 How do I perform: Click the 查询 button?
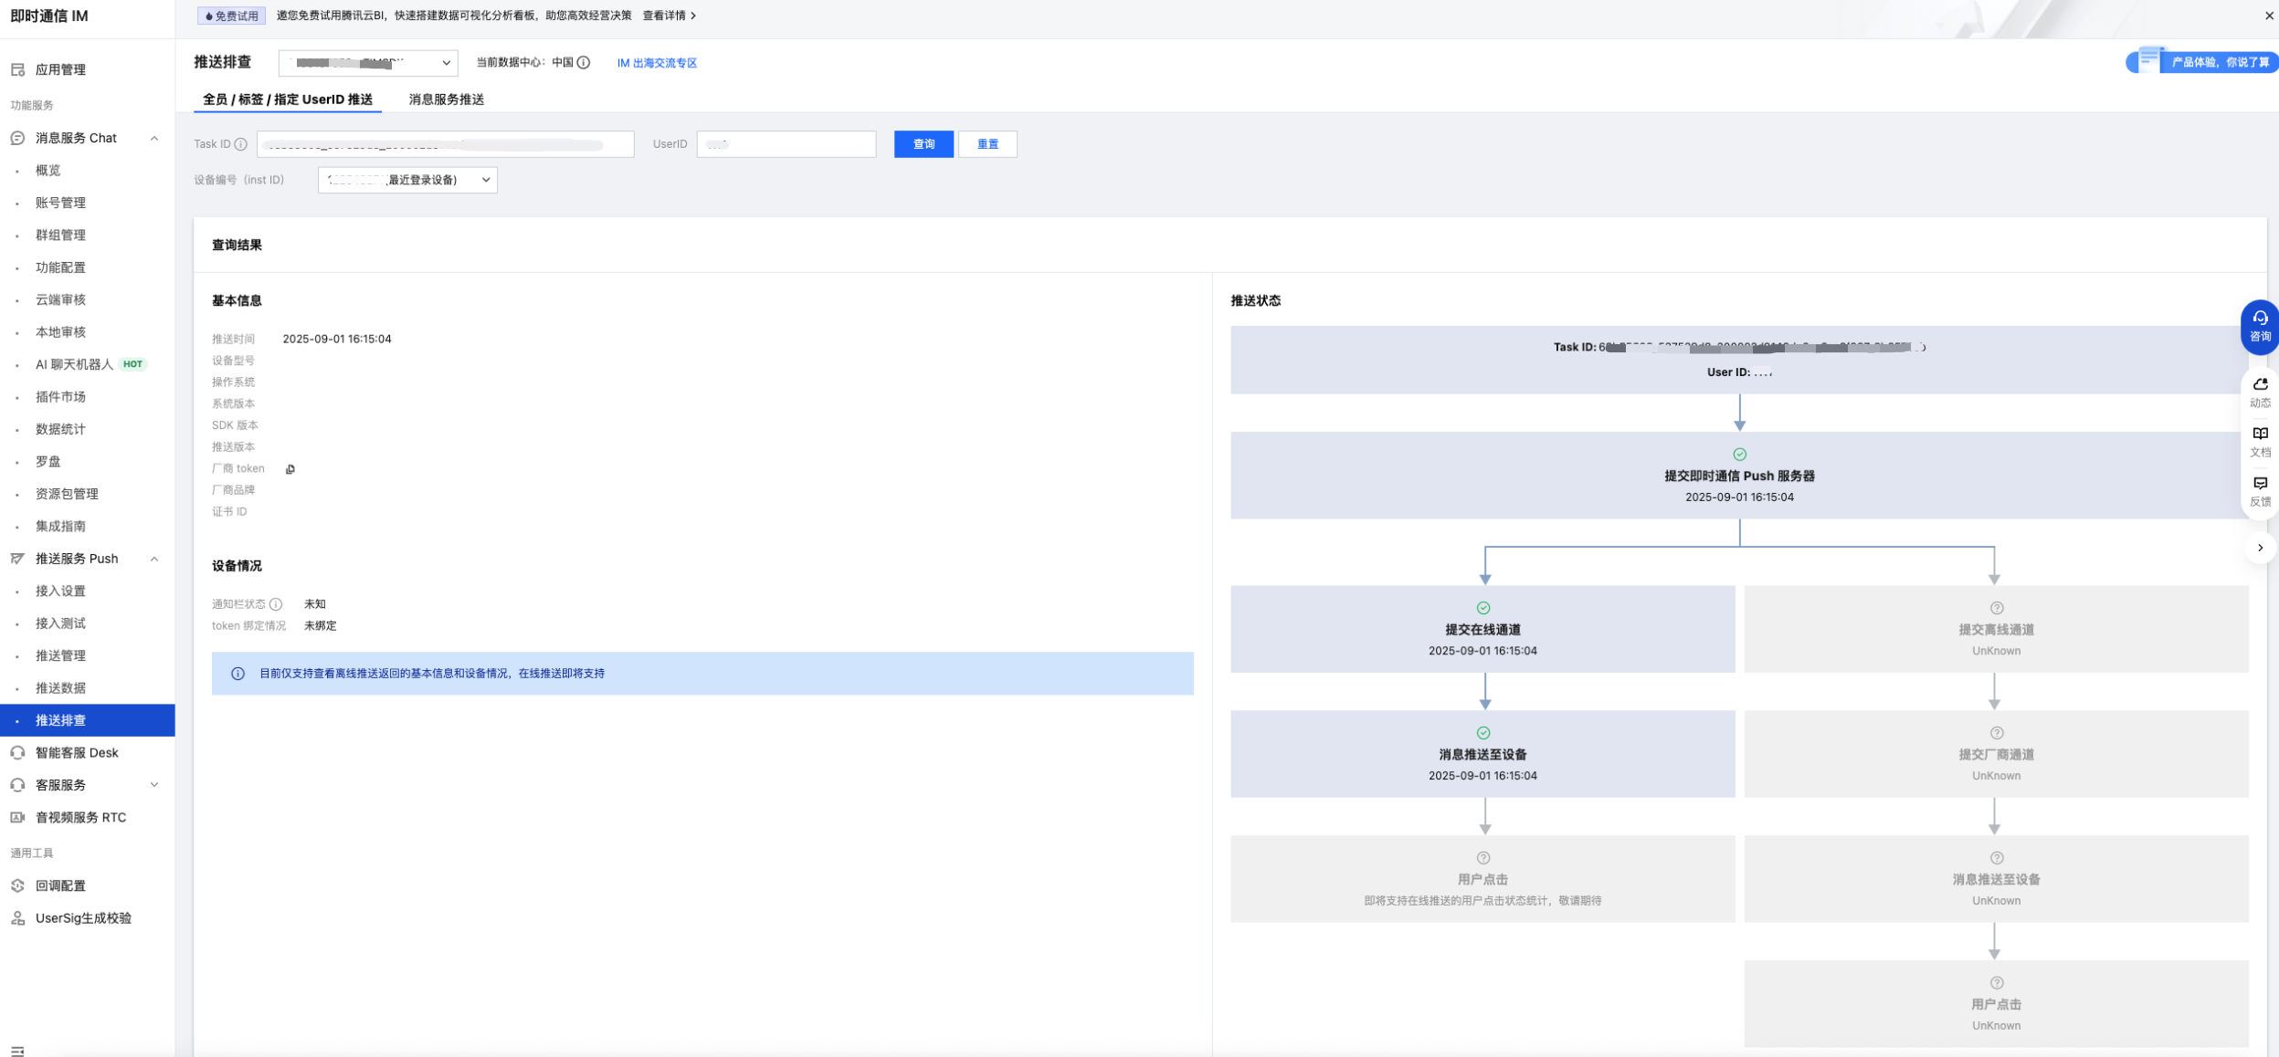[x=923, y=144]
